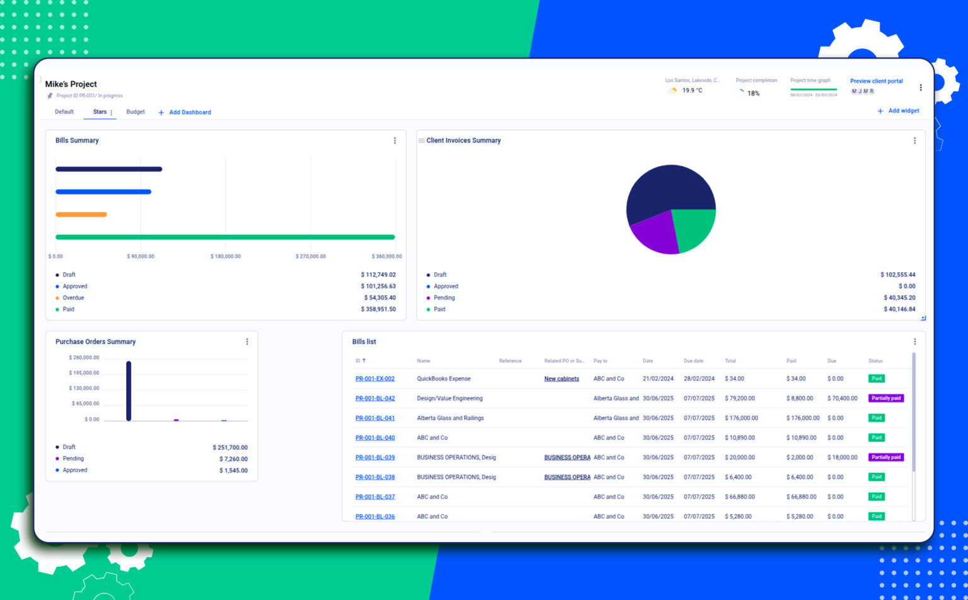Open Bills Summary widget options menu
968x600 pixels.
coord(395,141)
